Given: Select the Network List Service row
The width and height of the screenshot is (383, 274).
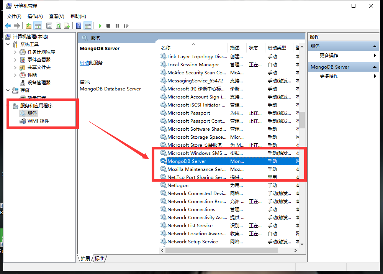Looking at the screenshot, I should pos(229,226).
